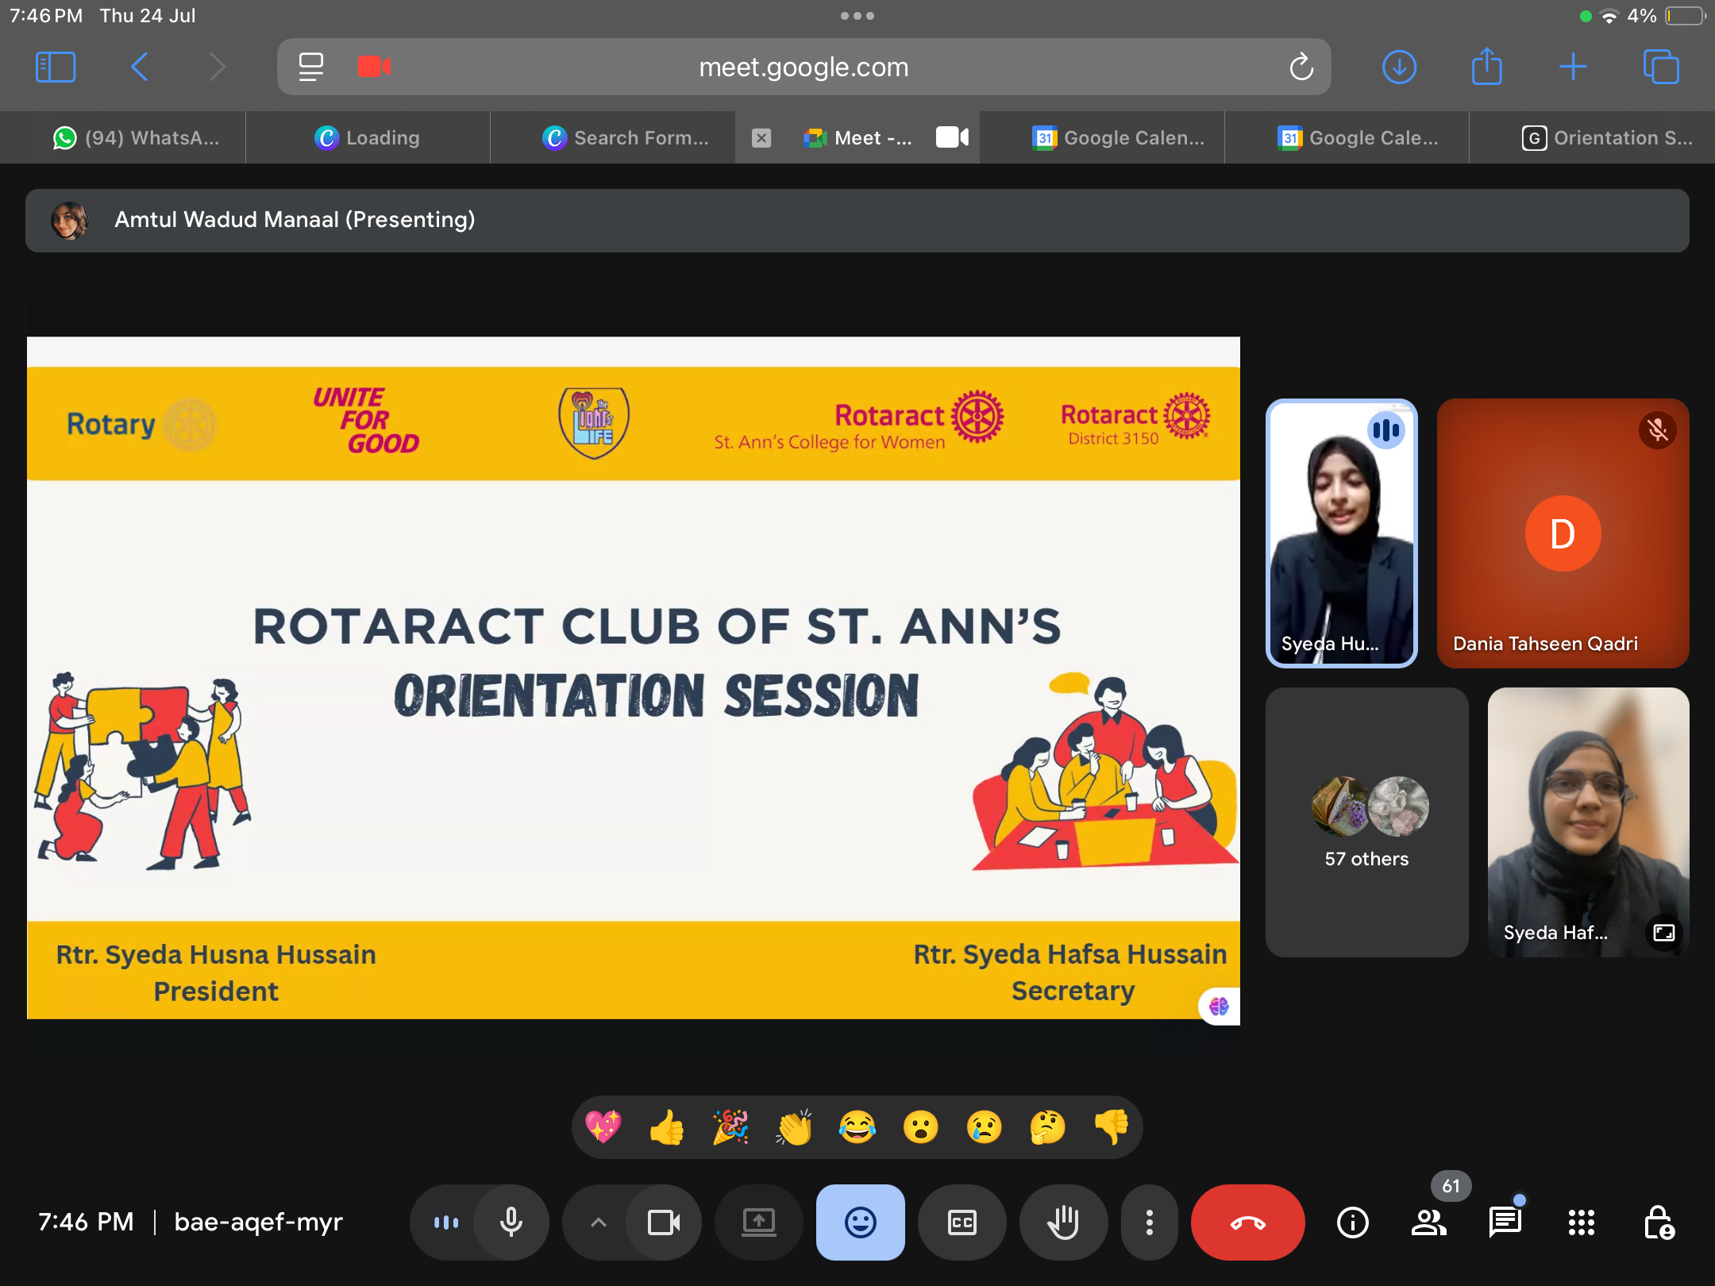Turn on closed captions
The height and width of the screenshot is (1286, 1715).
tap(962, 1222)
